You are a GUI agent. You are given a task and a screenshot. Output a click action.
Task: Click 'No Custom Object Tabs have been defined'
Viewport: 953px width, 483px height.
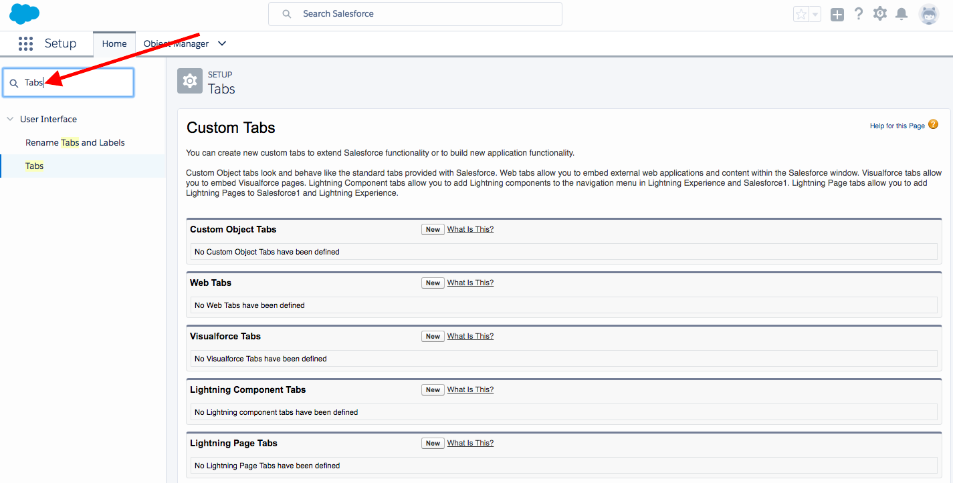[267, 252]
